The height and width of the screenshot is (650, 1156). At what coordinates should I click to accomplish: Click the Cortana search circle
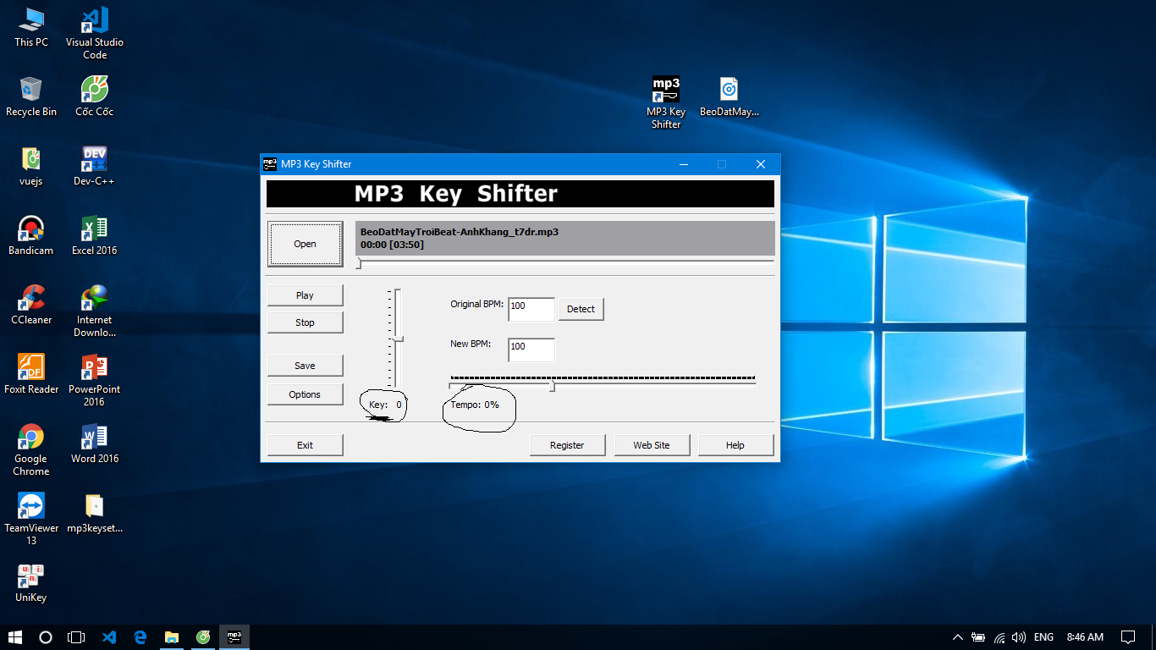[x=46, y=637]
